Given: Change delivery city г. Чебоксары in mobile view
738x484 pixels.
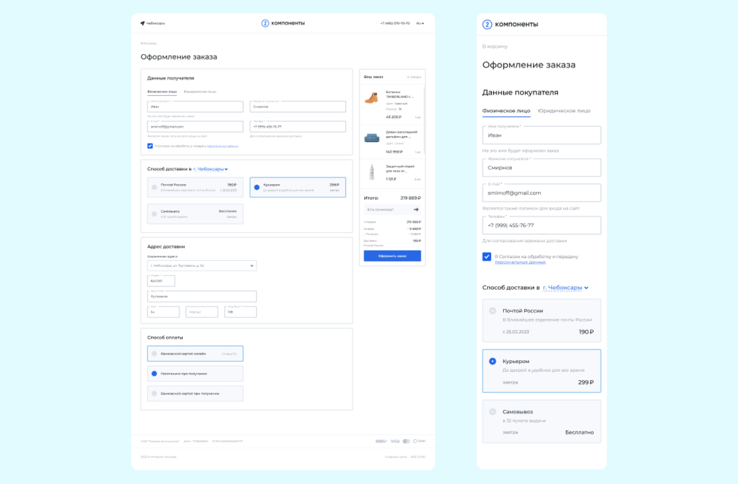Looking at the screenshot, I should coord(565,288).
